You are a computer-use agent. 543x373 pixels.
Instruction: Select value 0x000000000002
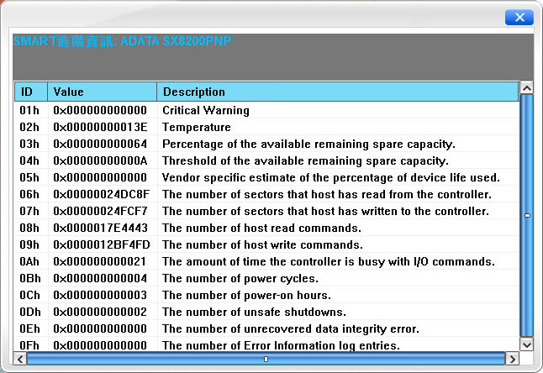(x=100, y=312)
